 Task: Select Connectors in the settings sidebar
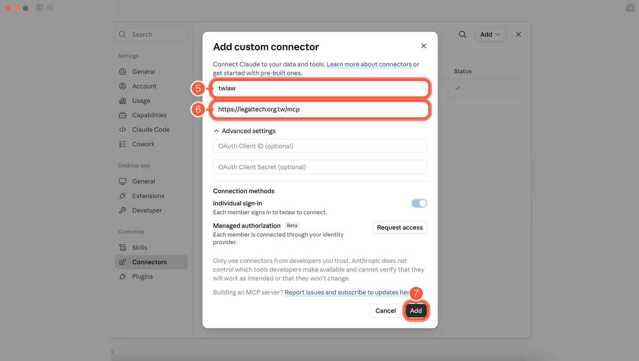click(151, 262)
